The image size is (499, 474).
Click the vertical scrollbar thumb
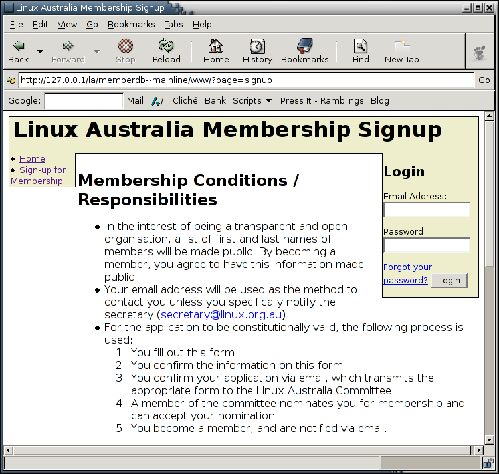click(x=490, y=193)
